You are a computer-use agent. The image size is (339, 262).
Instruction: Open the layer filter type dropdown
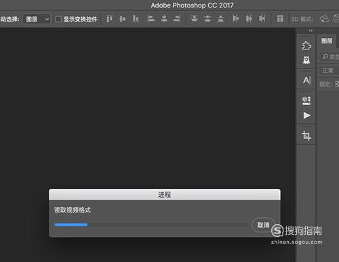click(330, 56)
